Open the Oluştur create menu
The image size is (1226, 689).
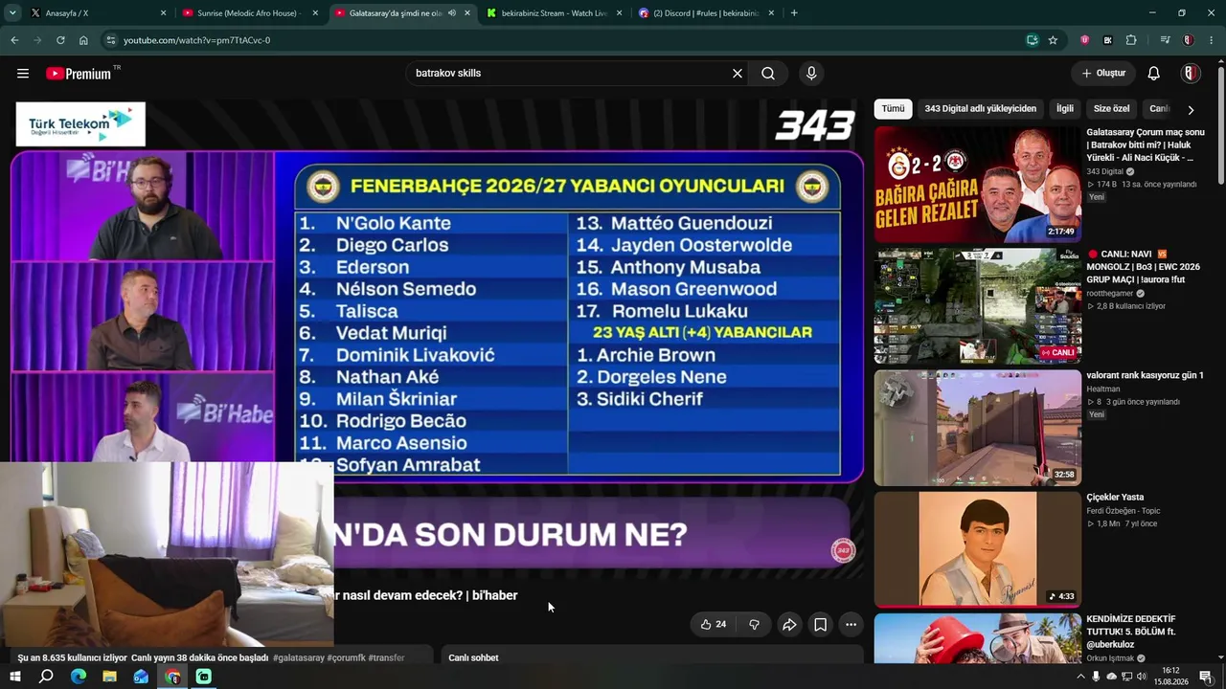[1103, 74]
